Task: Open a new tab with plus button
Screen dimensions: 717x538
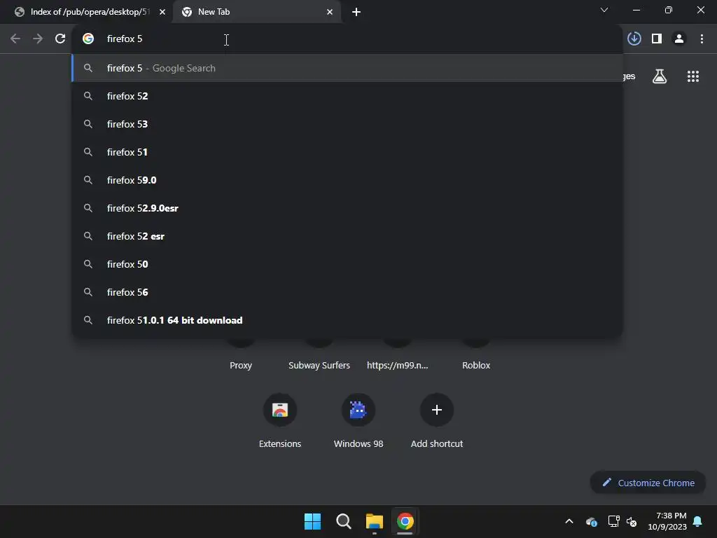Action: [356, 12]
